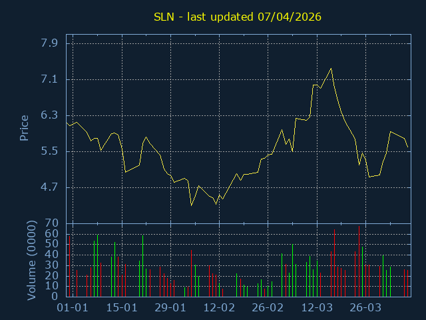426x320 pixels.
Task: Click the 01-01 date tick label
Action: click(x=73, y=308)
